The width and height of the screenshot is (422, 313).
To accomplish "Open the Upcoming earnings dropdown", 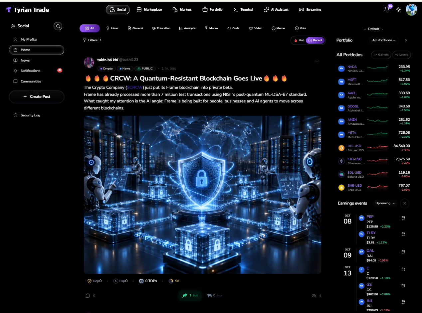I will (x=385, y=203).
